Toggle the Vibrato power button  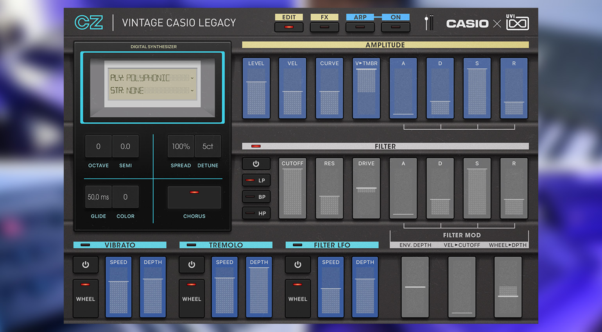85,265
